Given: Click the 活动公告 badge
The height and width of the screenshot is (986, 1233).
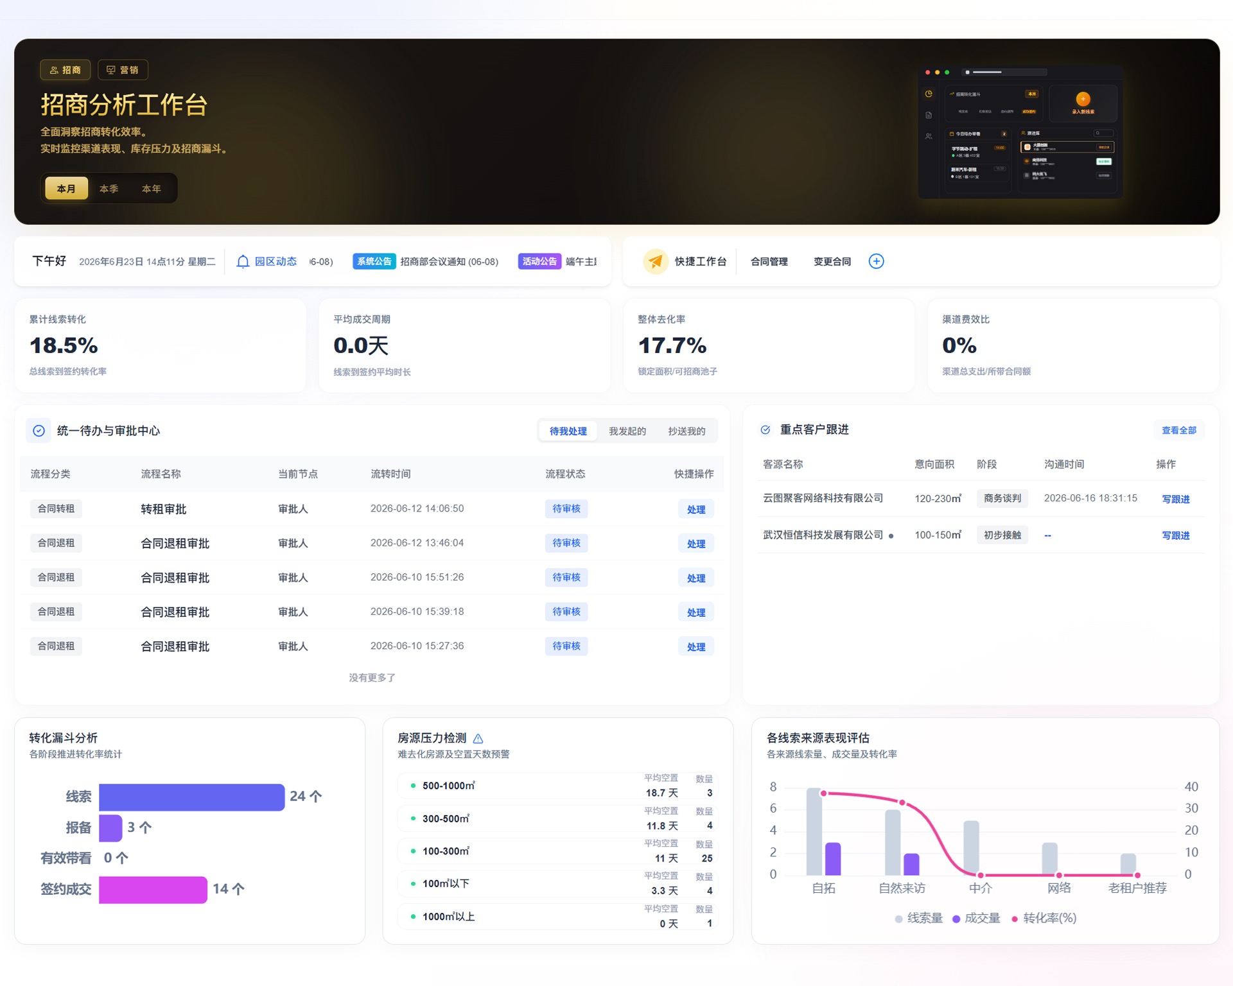Looking at the screenshot, I should click(x=539, y=261).
